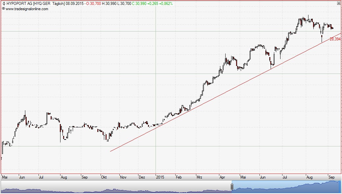Click the blue highlighted range in the overview navigator
This screenshot has height=194, width=342.
click(286, 186)
